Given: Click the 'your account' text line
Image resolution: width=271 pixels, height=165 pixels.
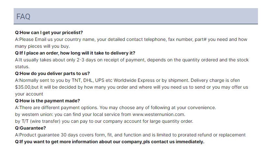Looking at the screenshot, I should tap(29, 94).
